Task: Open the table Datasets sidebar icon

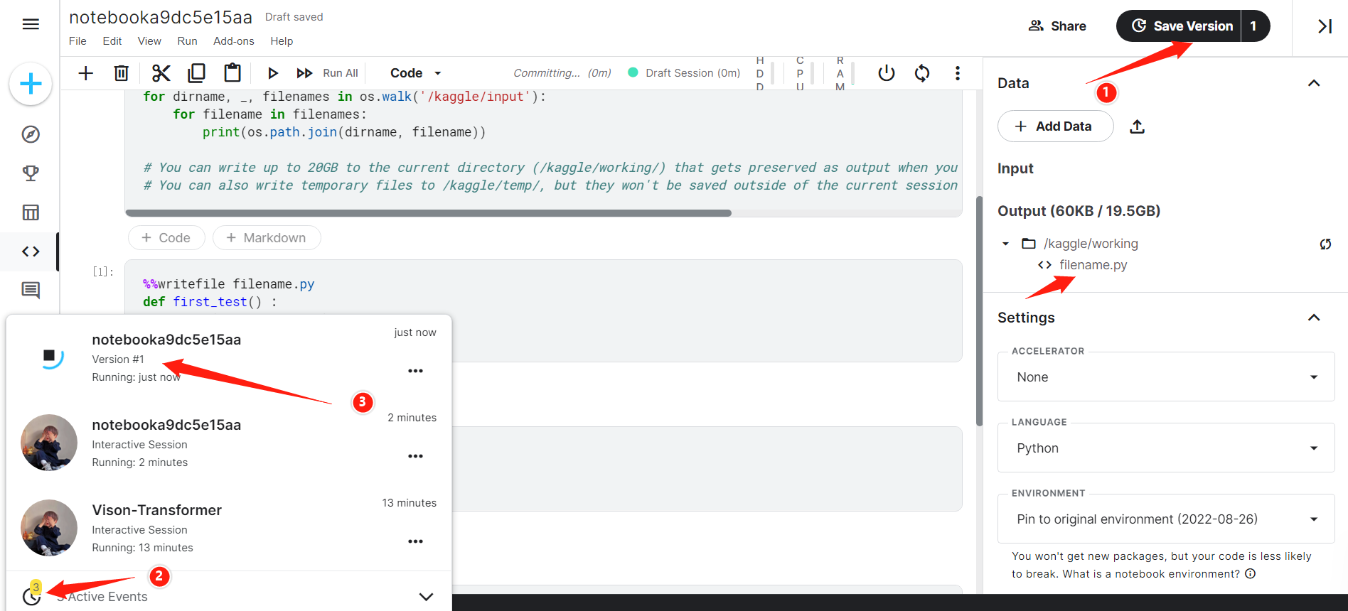Action: 31,212
